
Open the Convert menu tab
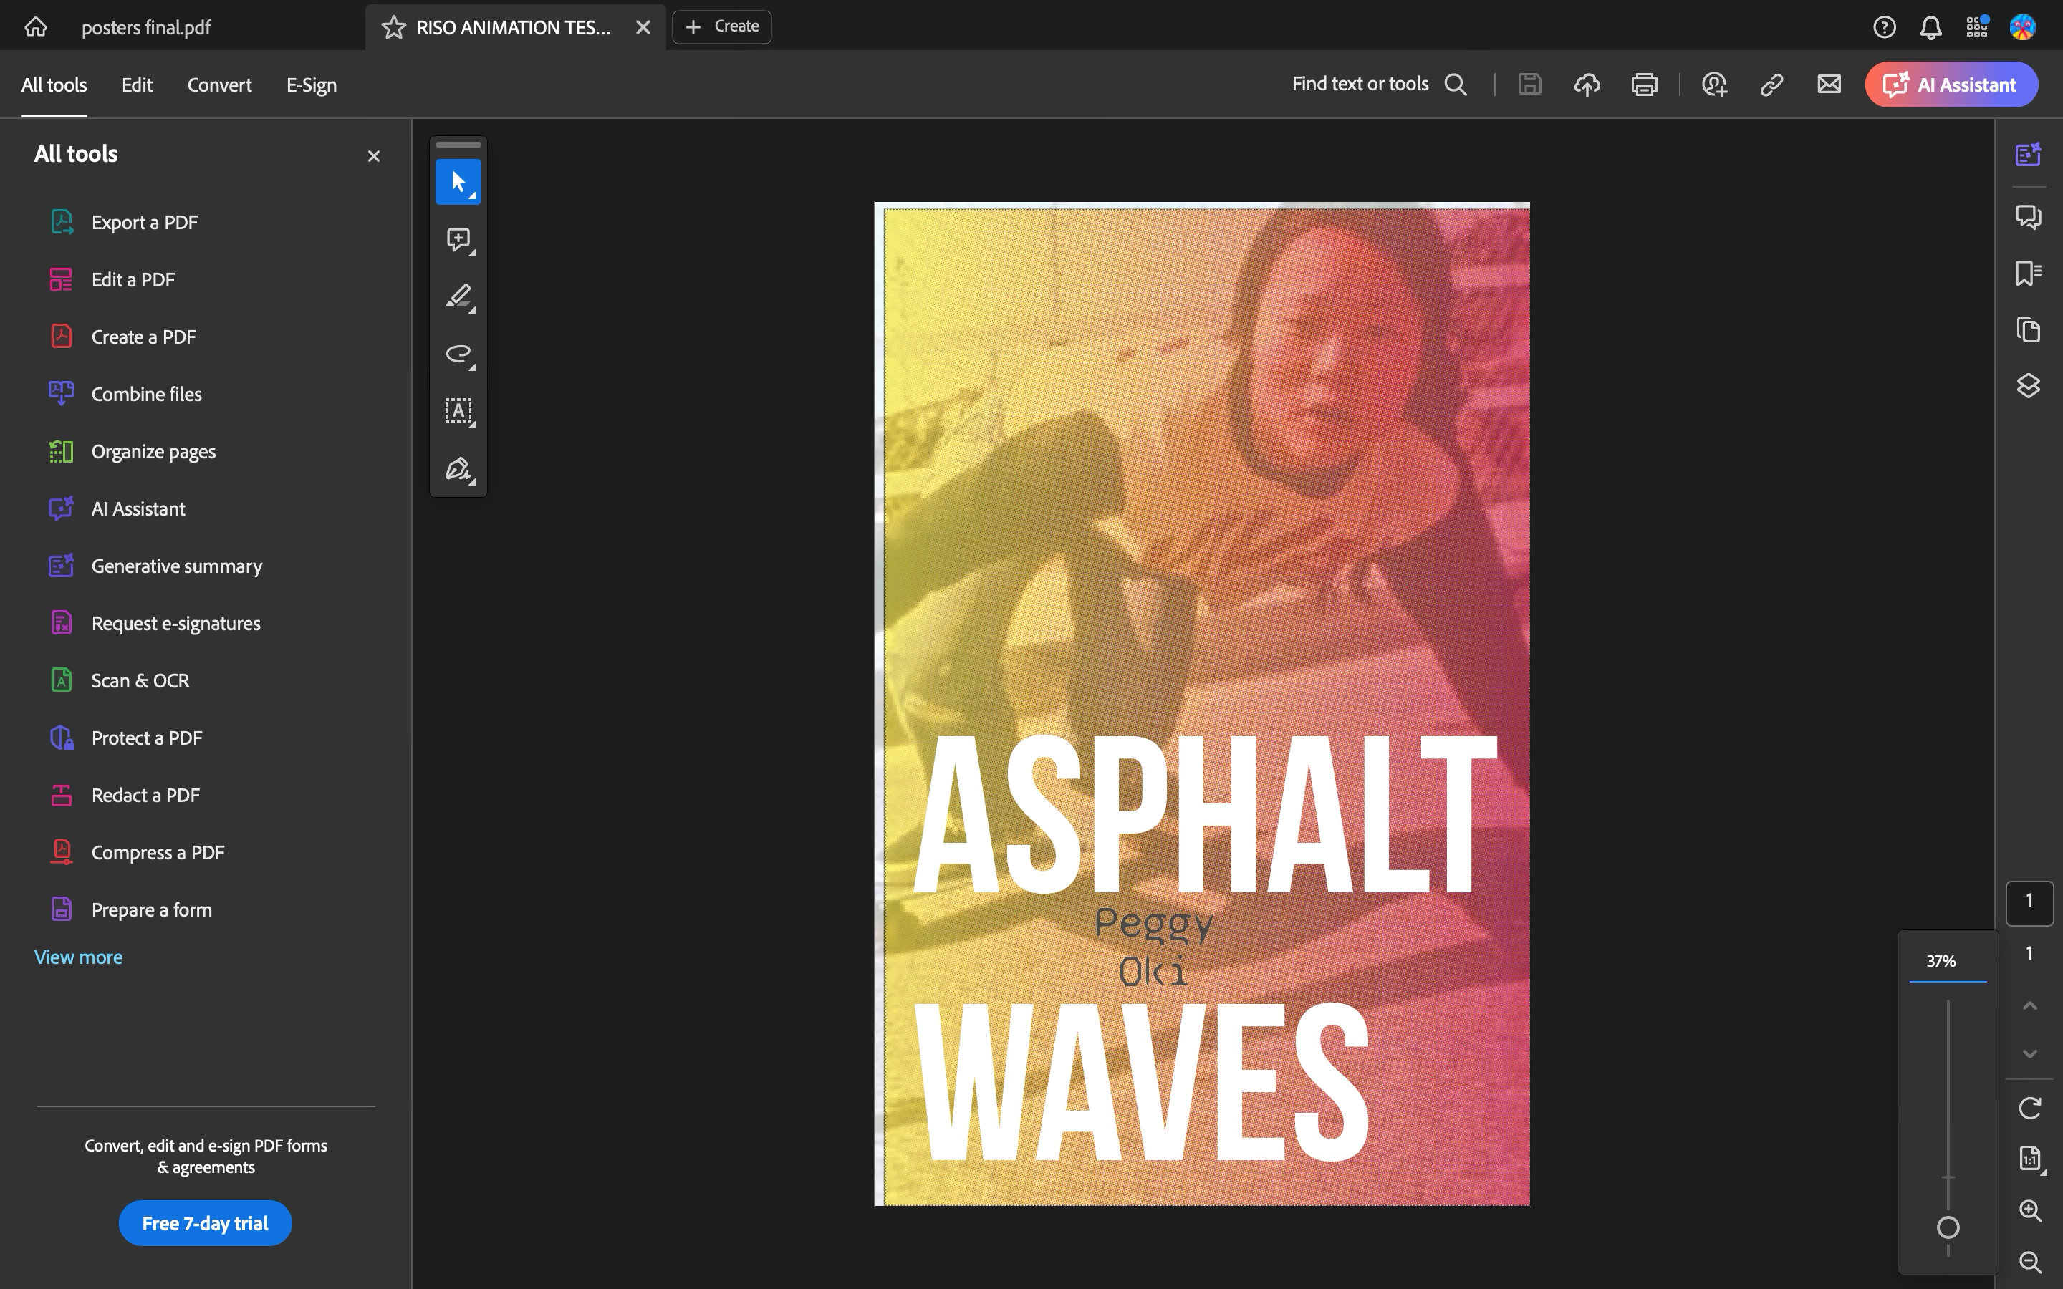pyautogui.click(x=219, y=85)
